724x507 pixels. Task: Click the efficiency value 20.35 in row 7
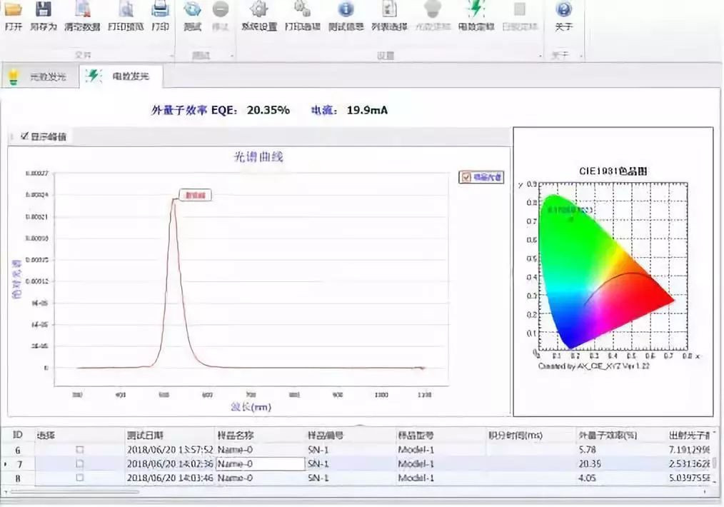pyautogui.click(x=590, y=463)
